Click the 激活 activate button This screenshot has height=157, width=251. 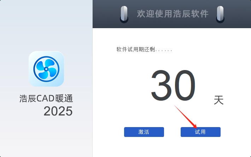point(144,132)
